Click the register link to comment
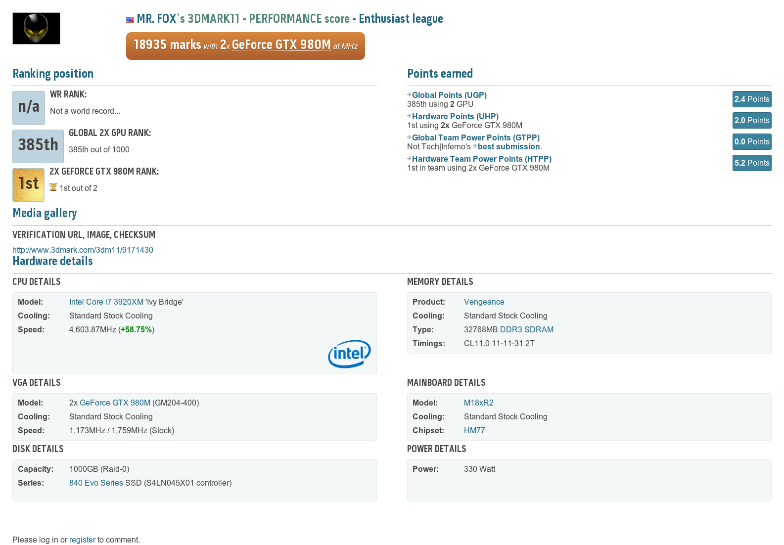The image size is (784, 545). point(82,540)
